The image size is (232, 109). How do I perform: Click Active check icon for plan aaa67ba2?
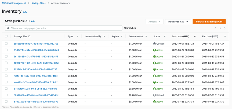click(x=154, y=82)
